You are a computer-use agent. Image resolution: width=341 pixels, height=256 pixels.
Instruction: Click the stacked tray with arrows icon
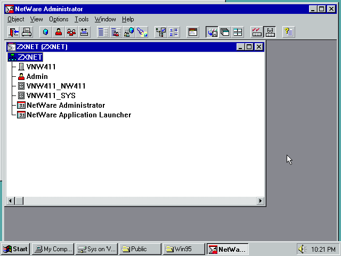tap(84, 32)
